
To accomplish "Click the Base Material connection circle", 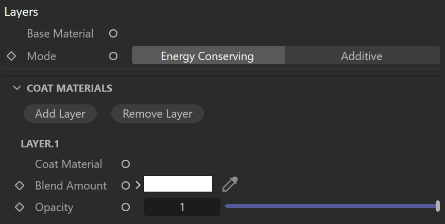I will pyautogui.click(x=113, y=34).
